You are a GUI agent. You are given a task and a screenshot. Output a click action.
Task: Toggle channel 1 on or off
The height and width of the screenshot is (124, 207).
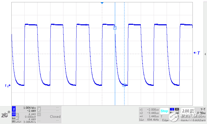[14, 109]
